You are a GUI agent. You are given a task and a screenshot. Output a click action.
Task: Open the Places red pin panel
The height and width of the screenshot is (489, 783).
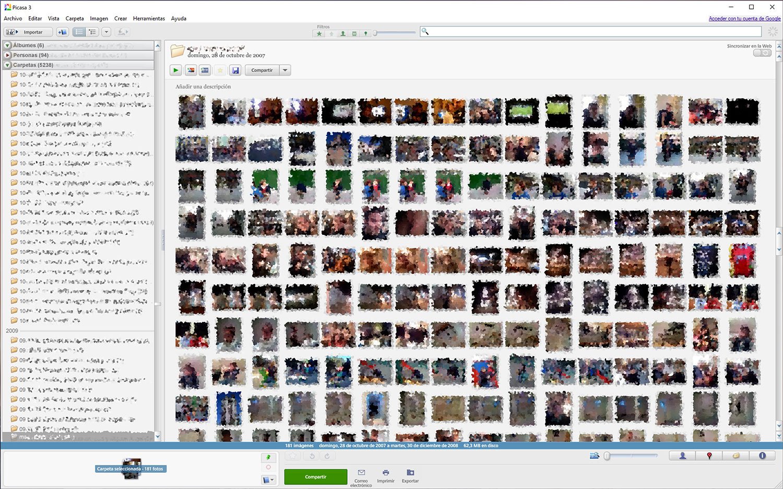click(709, 456)
